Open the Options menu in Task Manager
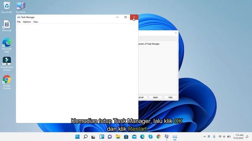The image size is (252, 141). (27, 22)
